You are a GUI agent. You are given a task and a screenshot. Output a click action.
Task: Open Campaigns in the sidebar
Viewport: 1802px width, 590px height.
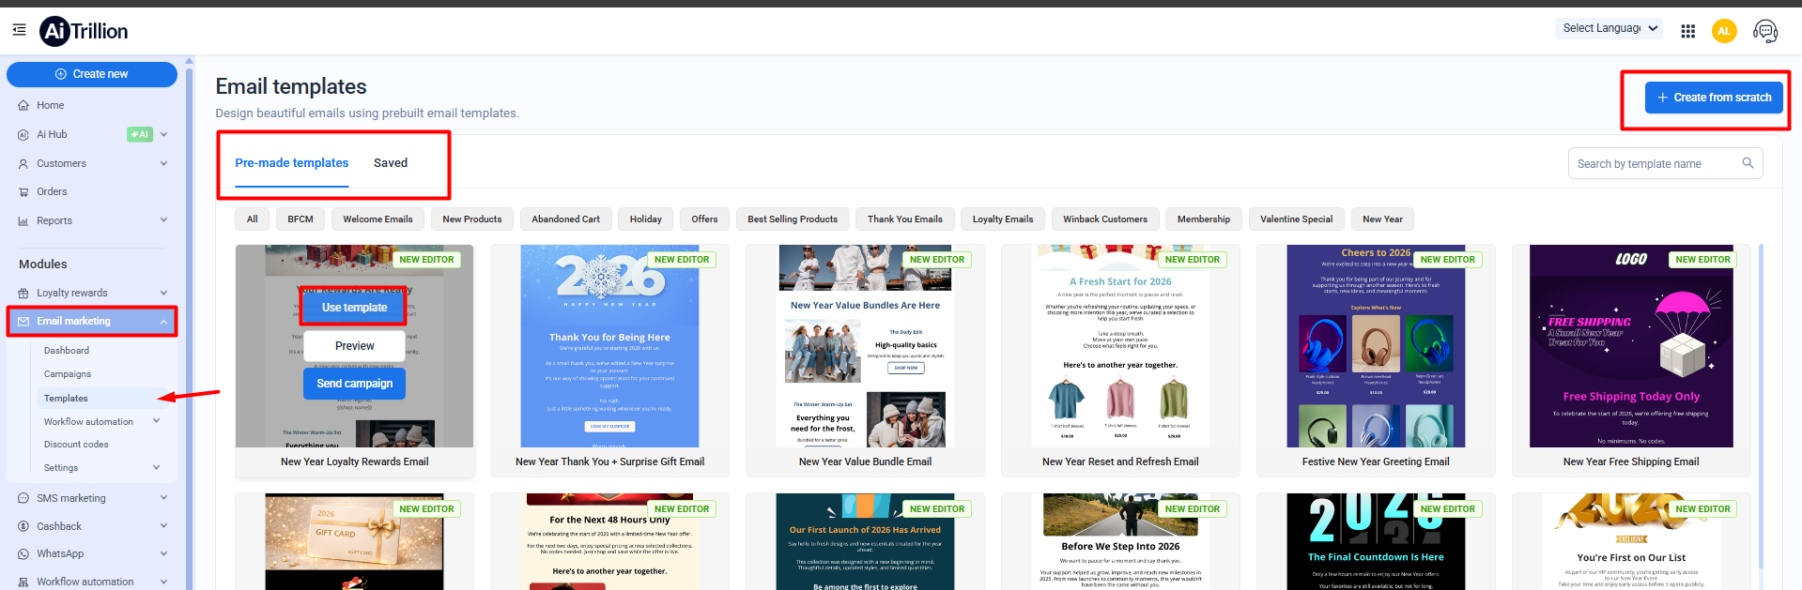tap(68, 374)
